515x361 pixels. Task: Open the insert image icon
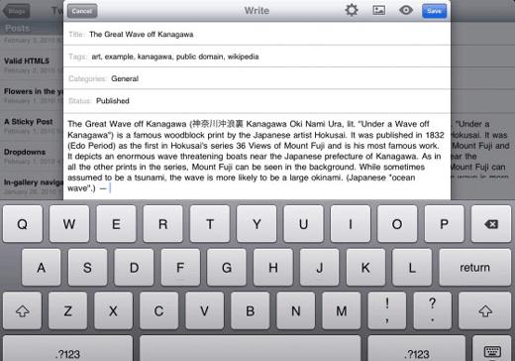click(x=379, y=10)
